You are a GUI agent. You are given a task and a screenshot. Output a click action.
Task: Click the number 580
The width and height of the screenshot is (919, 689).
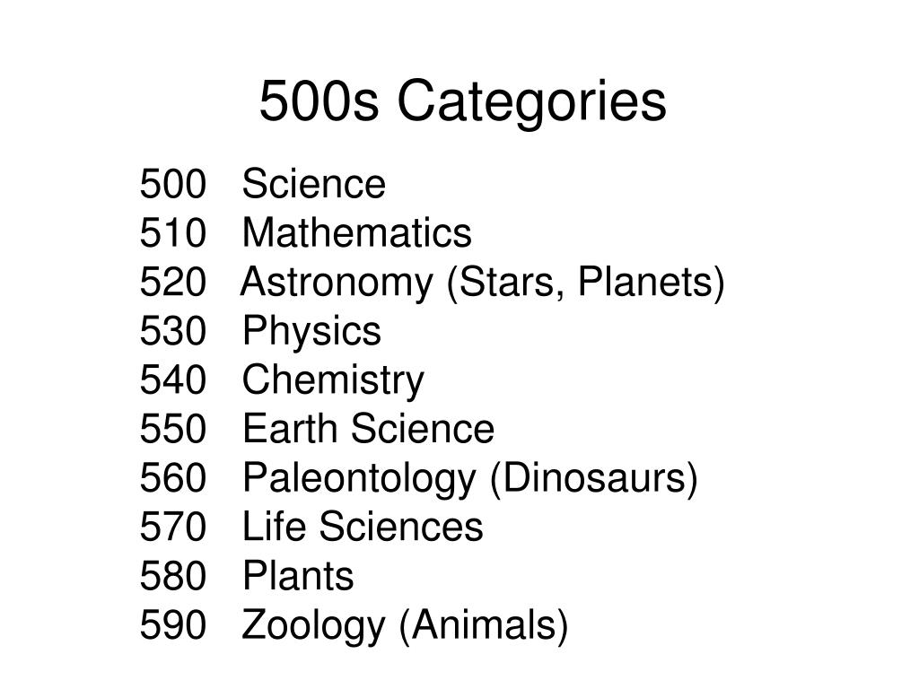173,575
